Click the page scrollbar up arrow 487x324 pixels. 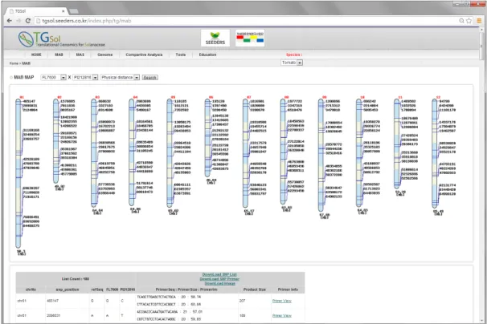481,30
